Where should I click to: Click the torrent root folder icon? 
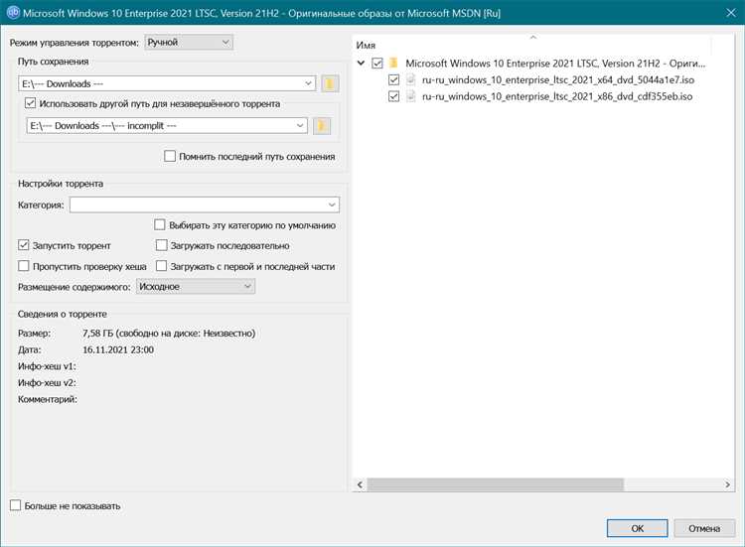point(393,63)
